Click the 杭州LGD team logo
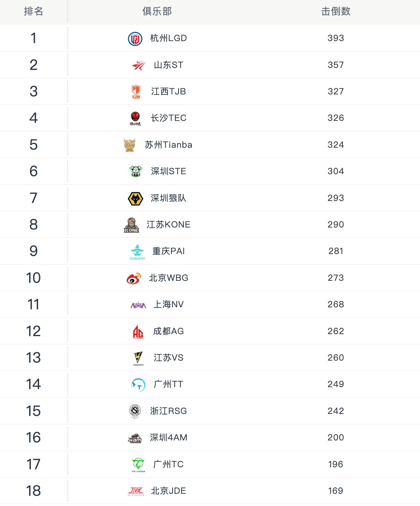 (x=135, y=38)
